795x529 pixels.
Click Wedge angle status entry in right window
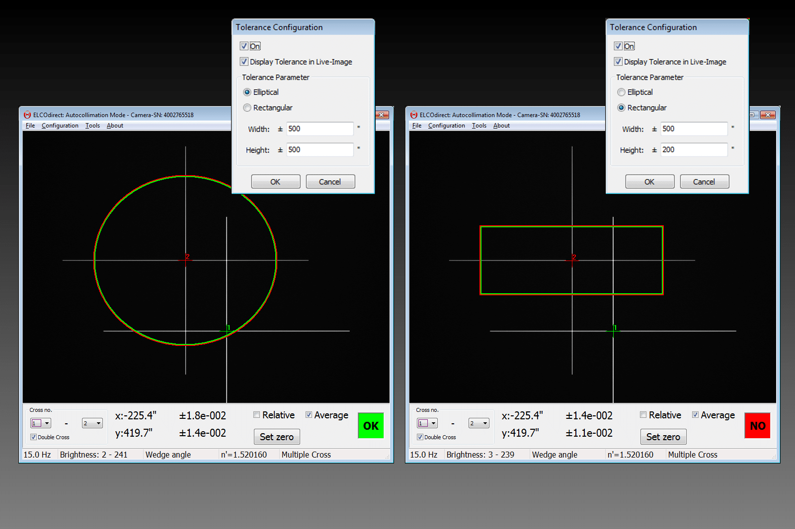(555, 455)
